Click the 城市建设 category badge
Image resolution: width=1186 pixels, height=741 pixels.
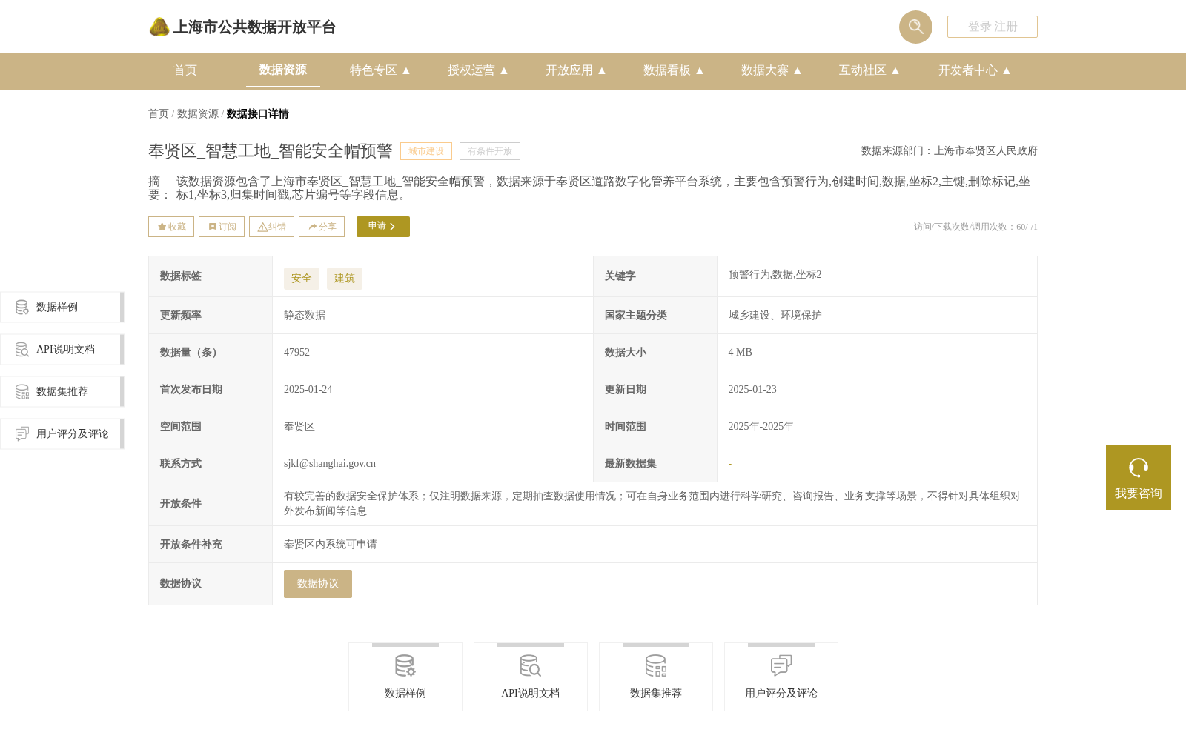coord(426,151)
